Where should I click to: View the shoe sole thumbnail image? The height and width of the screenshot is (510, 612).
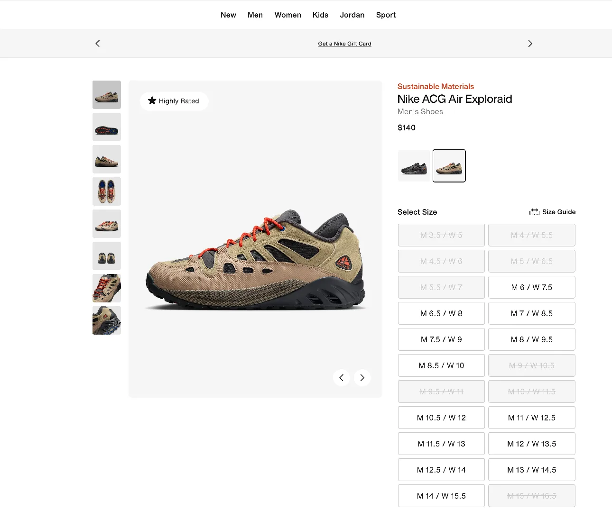tap(107, 127)
